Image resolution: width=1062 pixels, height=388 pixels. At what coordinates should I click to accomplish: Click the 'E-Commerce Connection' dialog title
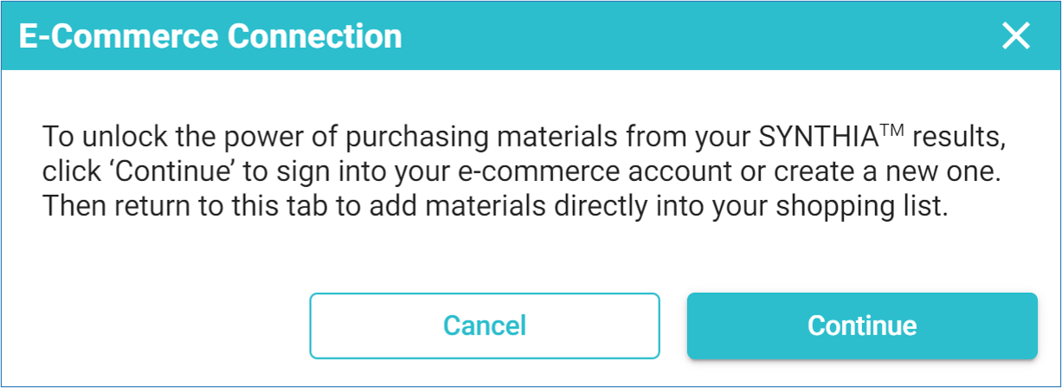coord(210,36)
